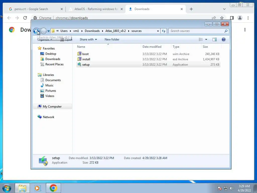This screenshot has height=193, width=257.
Task: Open the volume control in tray
Action: pos(232,188)
